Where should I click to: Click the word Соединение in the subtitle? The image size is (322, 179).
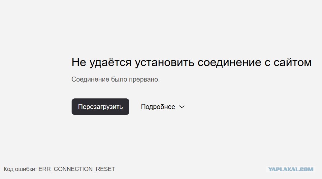[x=90, y=79]
